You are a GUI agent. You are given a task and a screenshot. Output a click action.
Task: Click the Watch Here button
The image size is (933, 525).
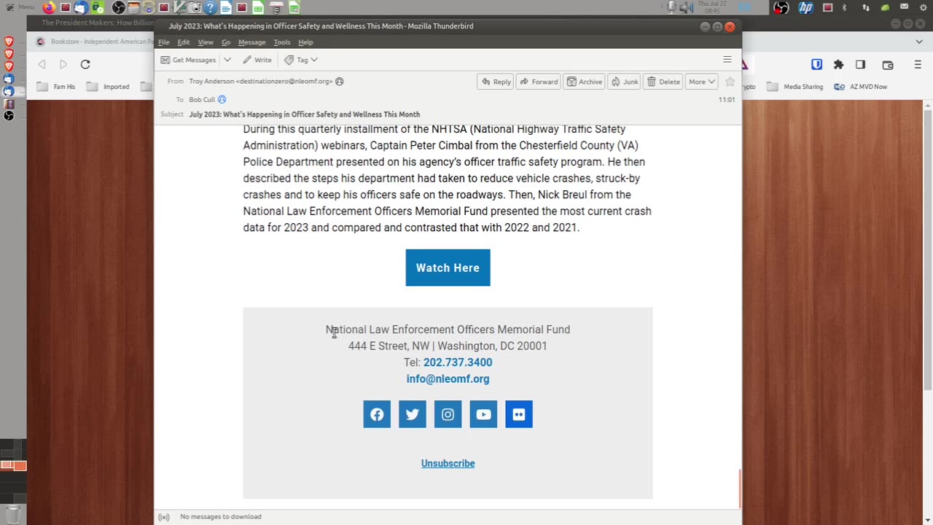(x=448, y=268)
